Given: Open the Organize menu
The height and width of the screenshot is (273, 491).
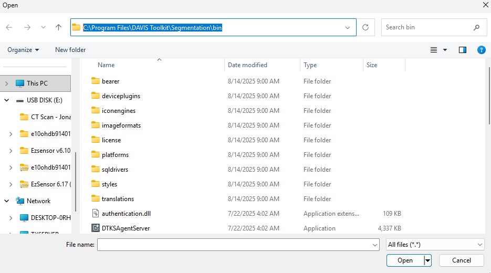Looking at the screenshot, I should 23,50.
